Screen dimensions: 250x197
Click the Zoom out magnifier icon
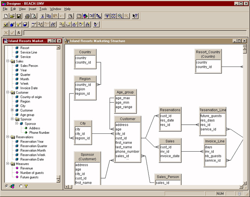click(x=120, y=16)
